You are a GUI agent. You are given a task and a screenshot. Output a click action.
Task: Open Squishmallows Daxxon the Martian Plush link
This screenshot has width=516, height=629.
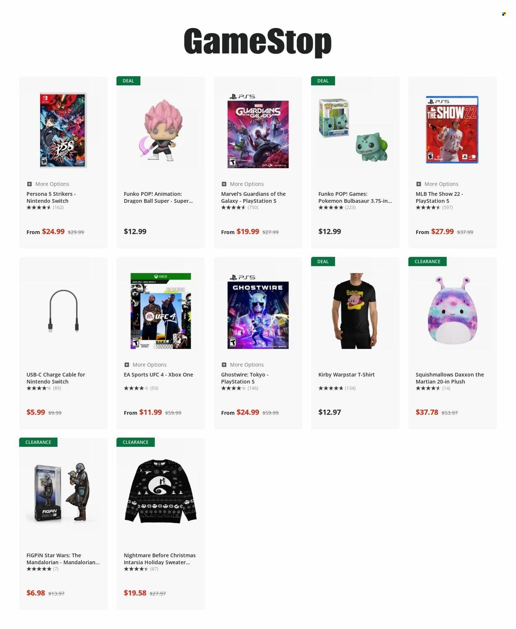[x=450, y=378]
